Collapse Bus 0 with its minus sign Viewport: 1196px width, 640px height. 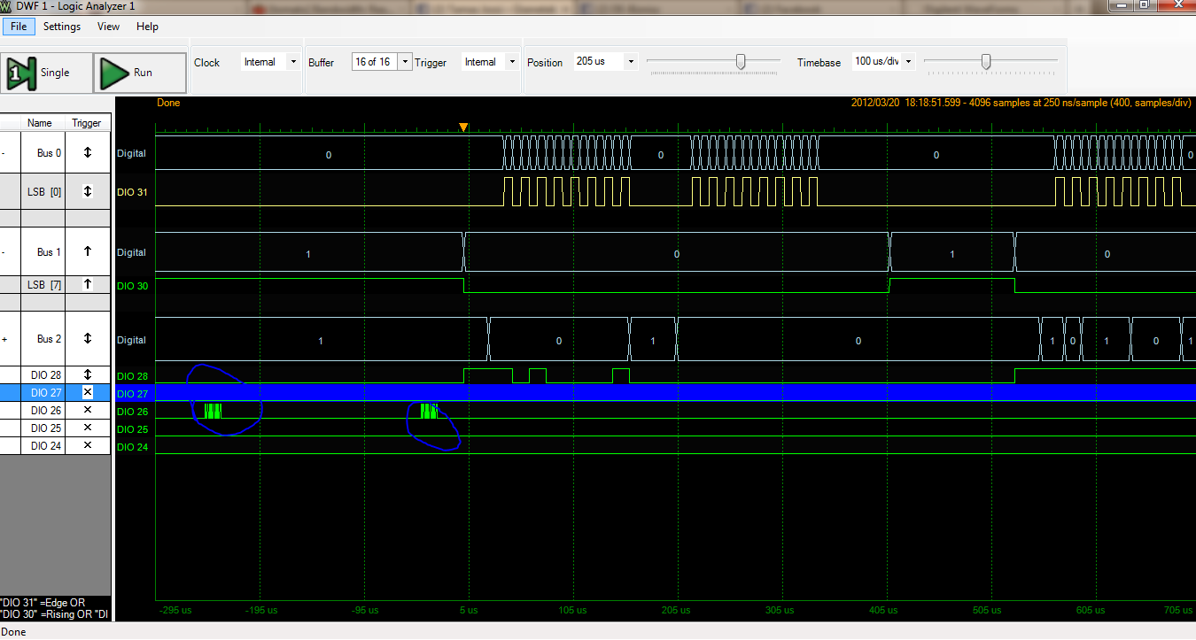[4, 152]
